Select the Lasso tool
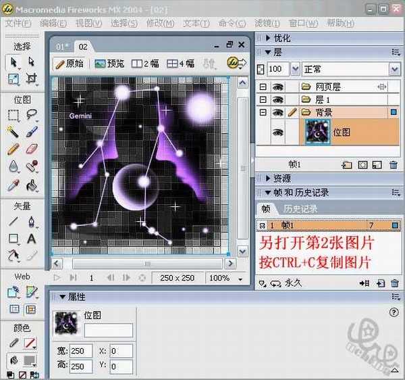Viewport: 405px width, 380px height. [31, 115]
